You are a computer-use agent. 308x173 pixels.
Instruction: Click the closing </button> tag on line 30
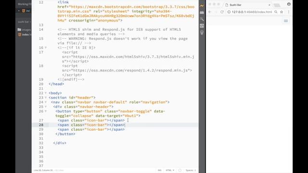click(x=65, y=134)
